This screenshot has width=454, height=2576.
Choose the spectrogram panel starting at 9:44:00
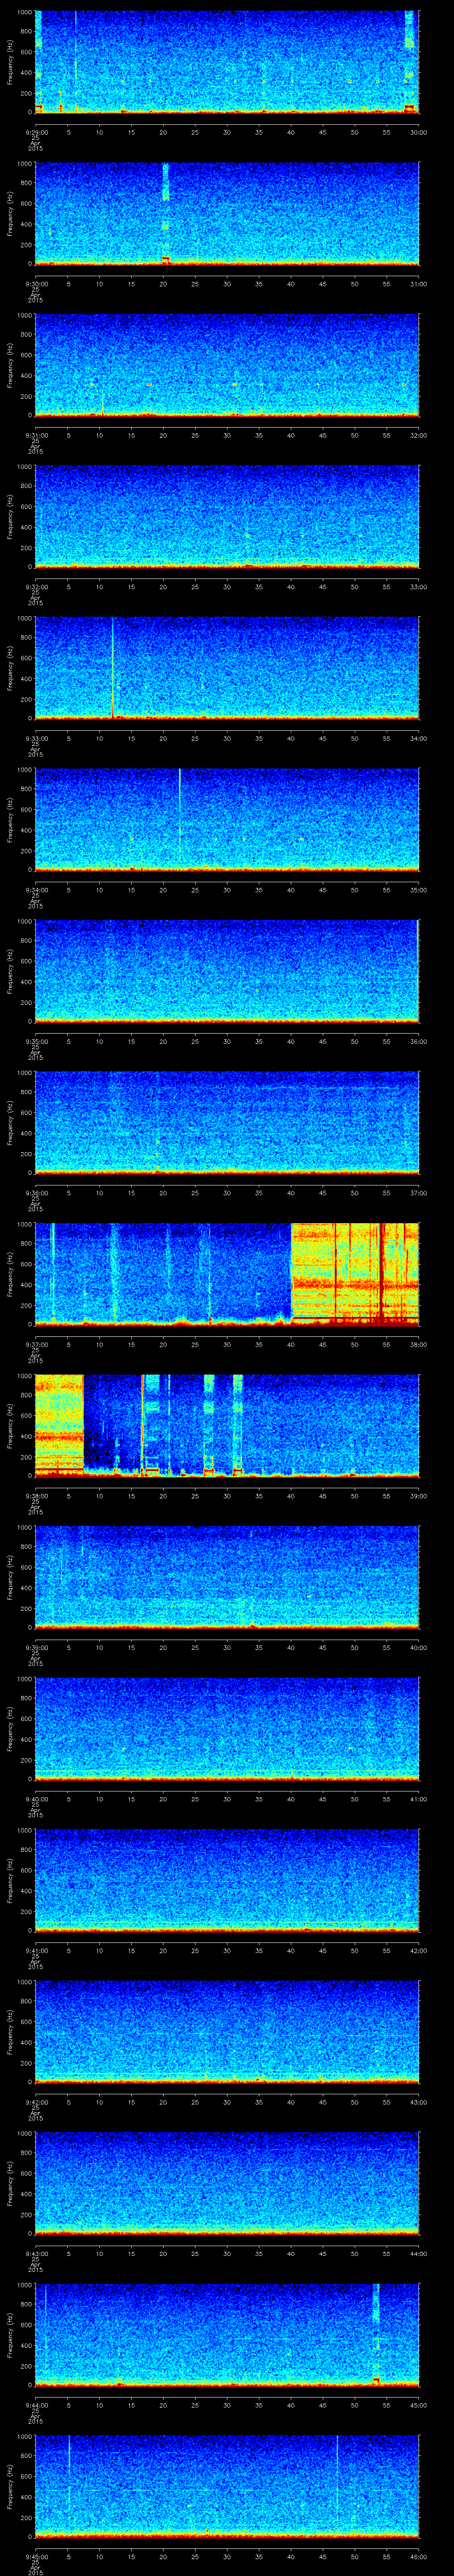click(227, 2335)
